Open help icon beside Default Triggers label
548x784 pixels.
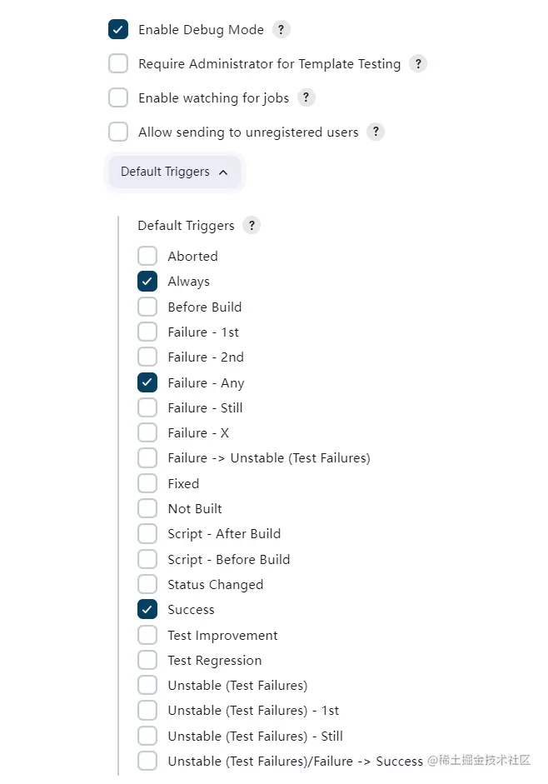pos(252,225)
